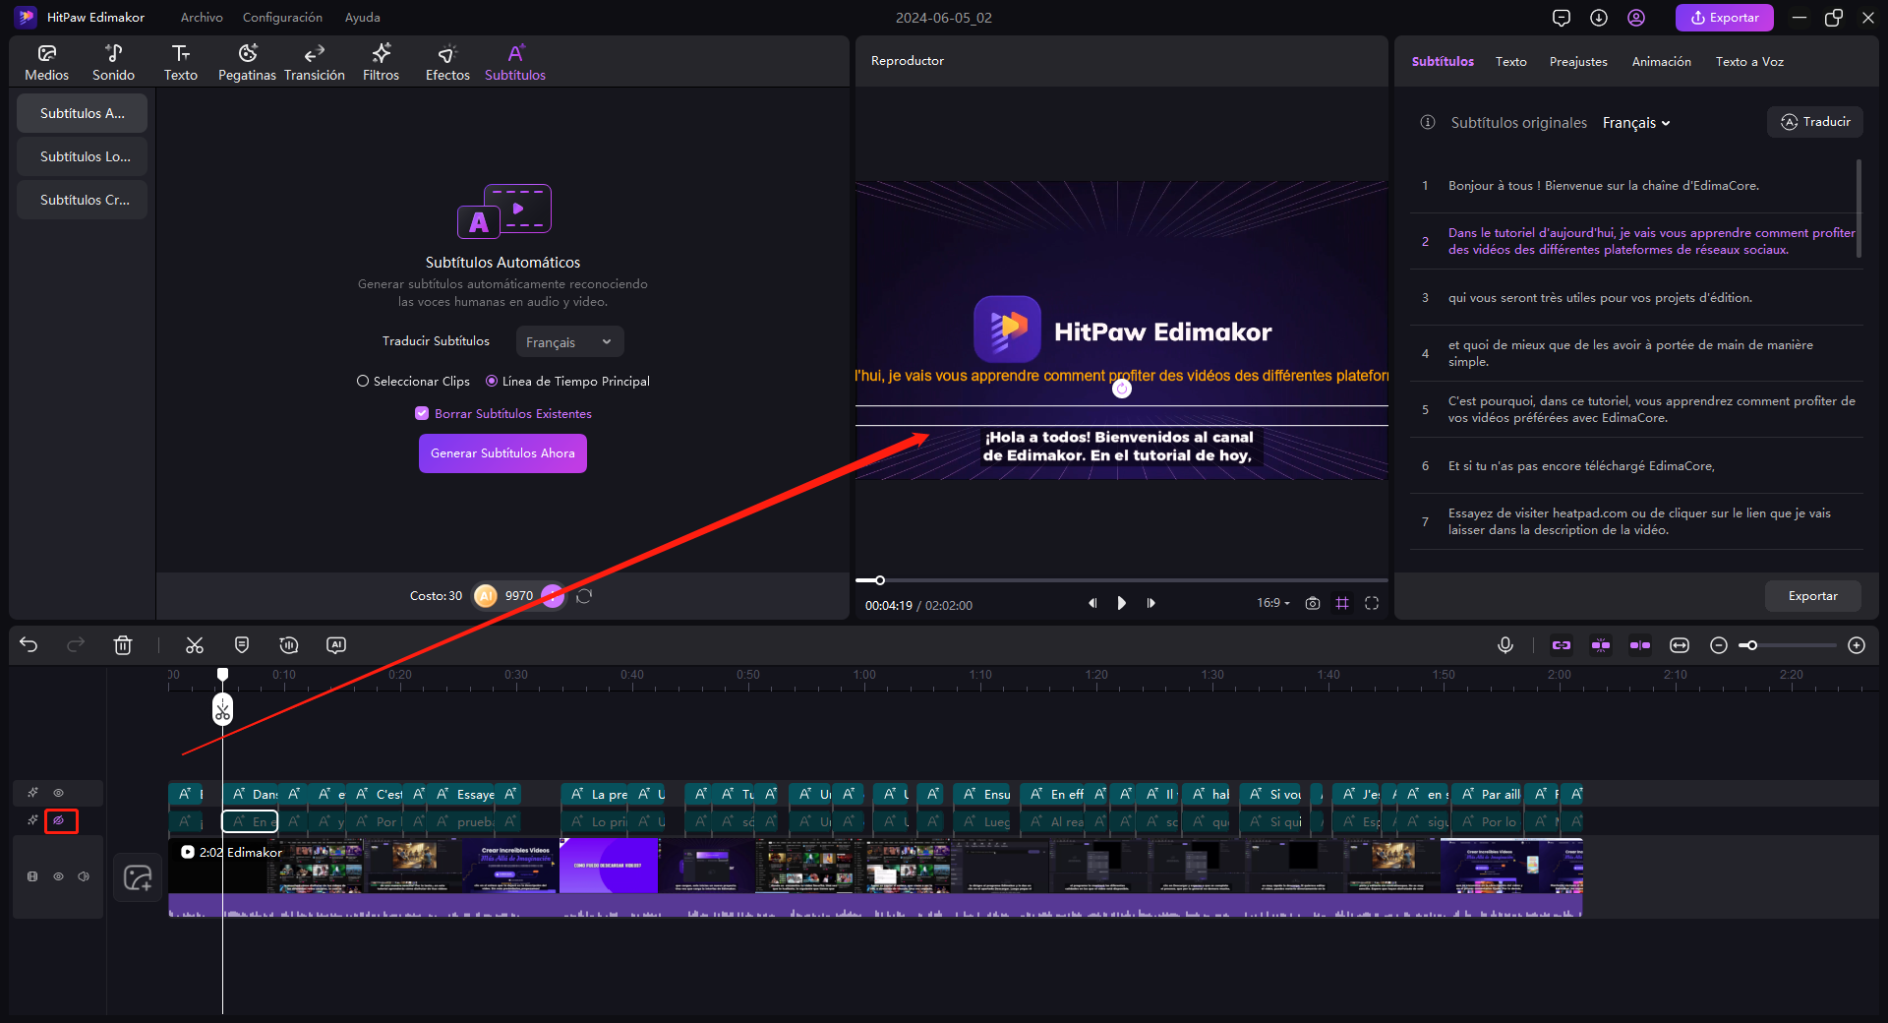Delete selected clip with trash icon

coord(123,645)
